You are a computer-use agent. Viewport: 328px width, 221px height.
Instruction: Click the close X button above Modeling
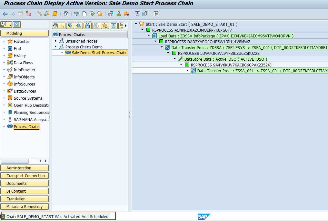coord(16,25)
